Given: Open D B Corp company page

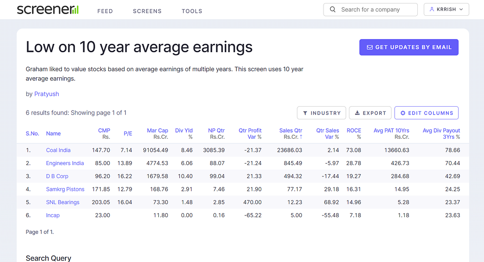Looking at the screenshot, I should point(57,176).
